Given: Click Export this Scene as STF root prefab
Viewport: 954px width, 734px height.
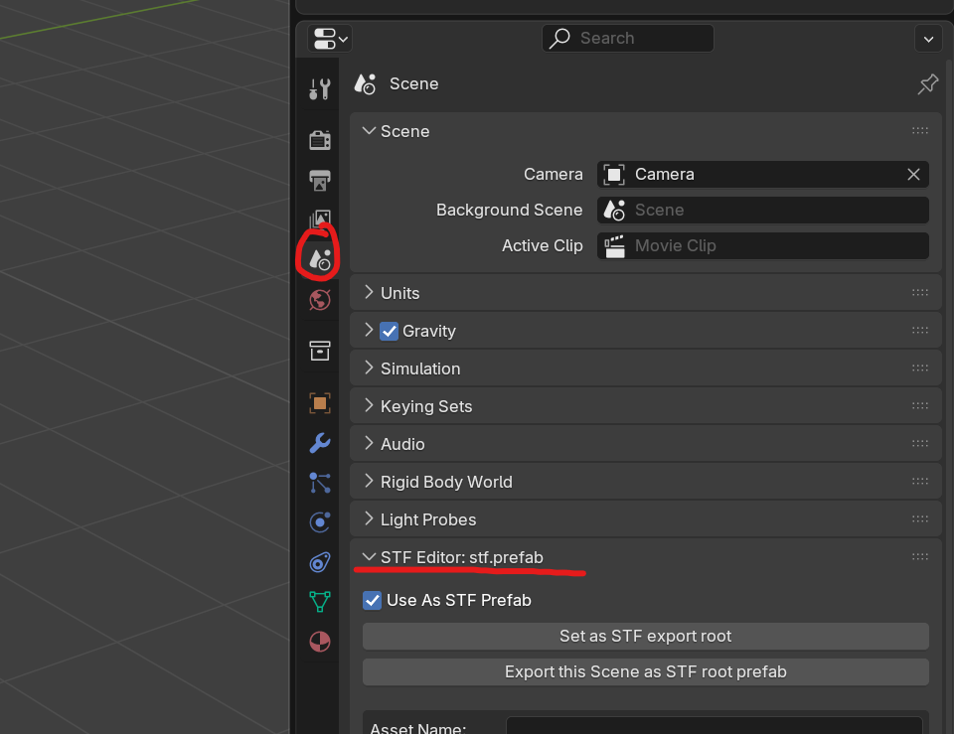Looking at the screenshot, I should [x=646, y=671].
